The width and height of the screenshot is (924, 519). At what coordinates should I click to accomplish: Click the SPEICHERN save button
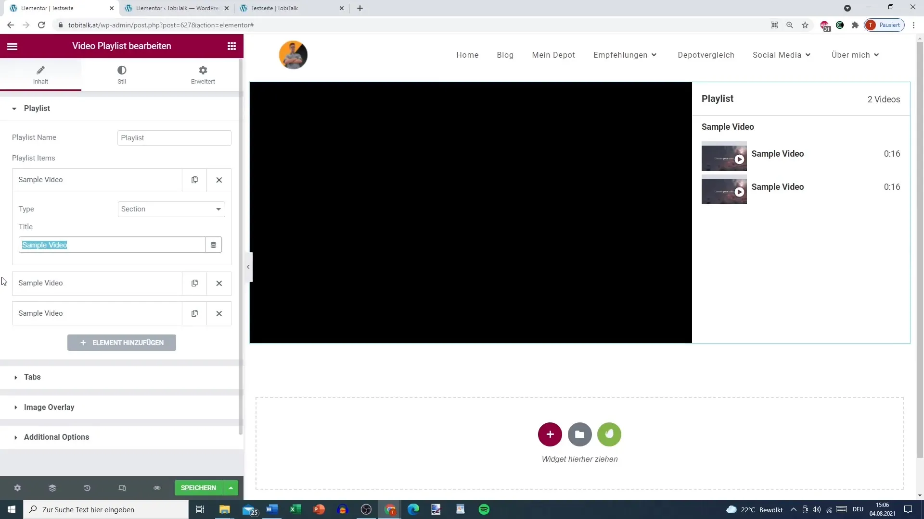tap(198, 487)
